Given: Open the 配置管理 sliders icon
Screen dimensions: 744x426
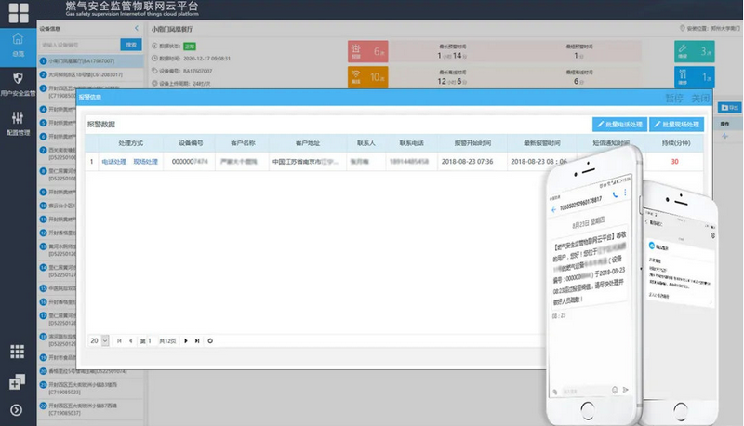Looking at the screenshot, I should (x=18, y=119).
